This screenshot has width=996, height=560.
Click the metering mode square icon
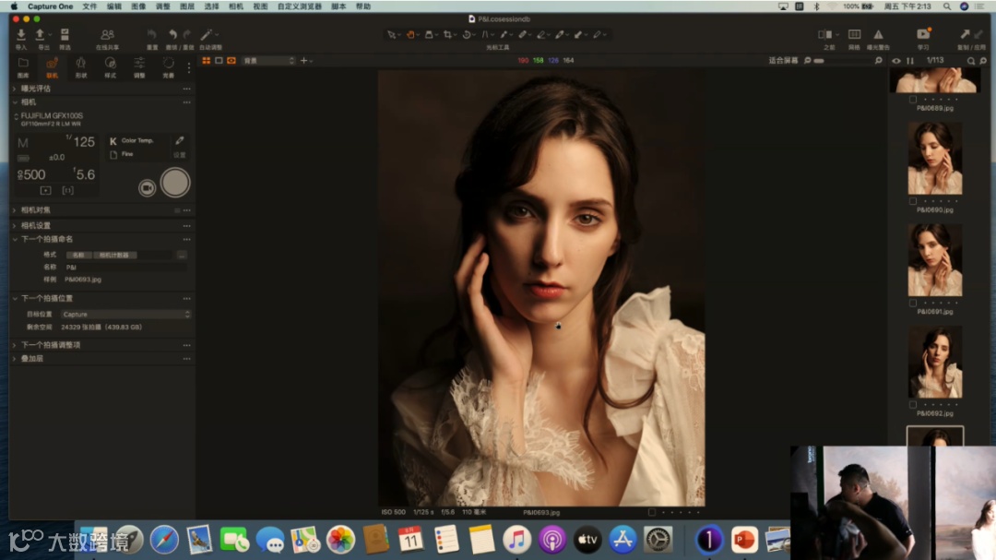[46, 190]
